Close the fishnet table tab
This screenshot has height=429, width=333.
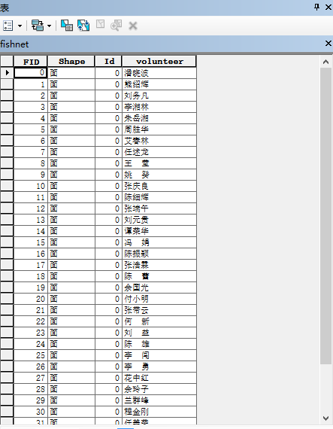click(328, 43)
